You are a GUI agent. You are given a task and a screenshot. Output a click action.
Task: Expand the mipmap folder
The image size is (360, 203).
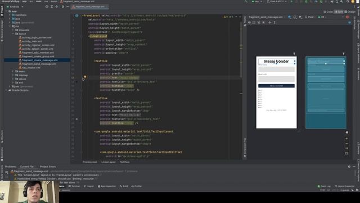click(x=13, y=75)
